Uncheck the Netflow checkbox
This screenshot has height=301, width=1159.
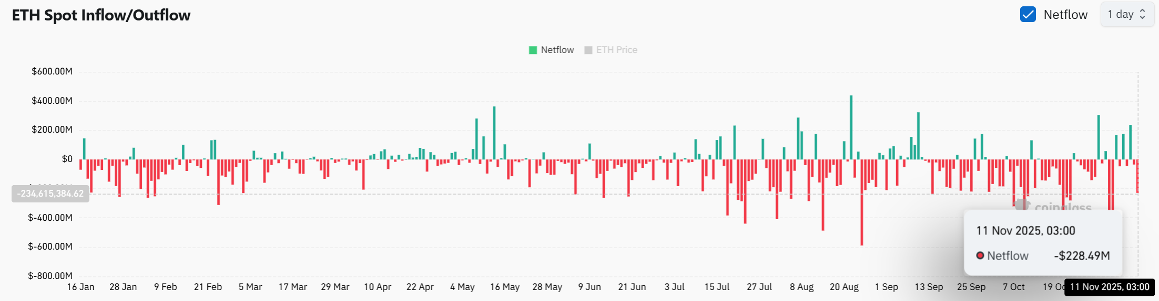(x=1028, y=15)
